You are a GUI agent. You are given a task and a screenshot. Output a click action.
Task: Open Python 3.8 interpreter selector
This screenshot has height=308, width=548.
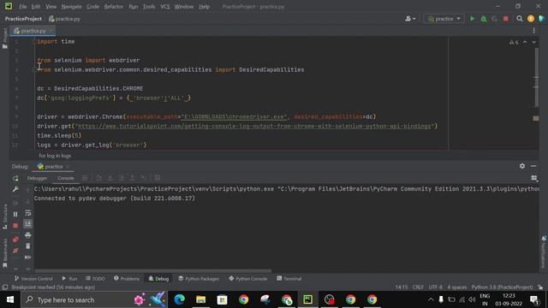[x=502, y=287]
